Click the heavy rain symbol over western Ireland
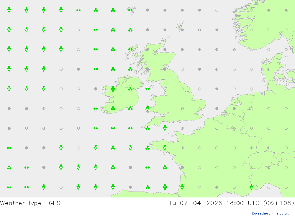 click(x=113, y=88)
